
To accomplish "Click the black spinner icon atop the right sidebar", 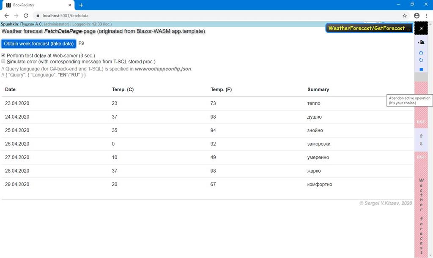I will 421,28.
